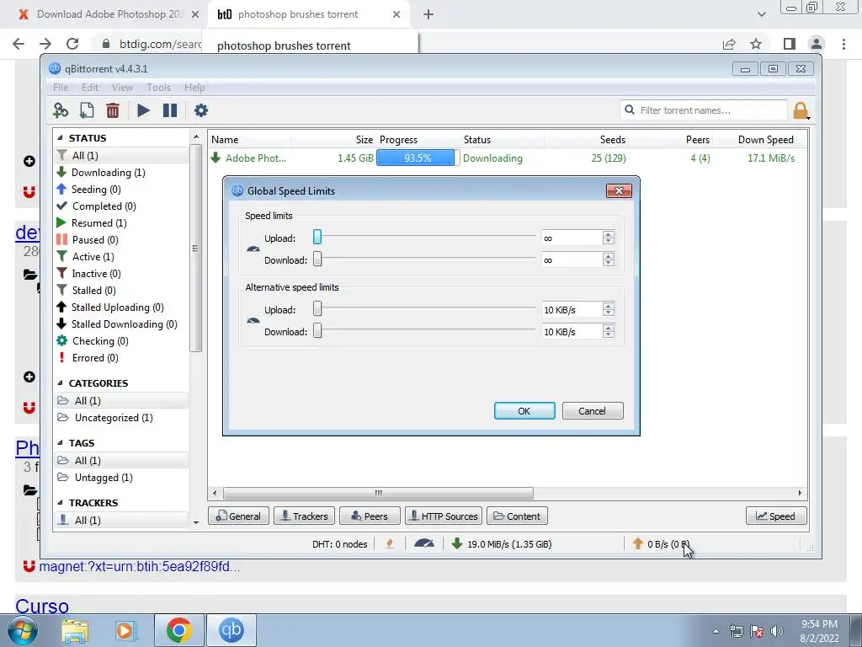Switch to the Peers tab
862x647 pixels.
click(x=370, y=516)
